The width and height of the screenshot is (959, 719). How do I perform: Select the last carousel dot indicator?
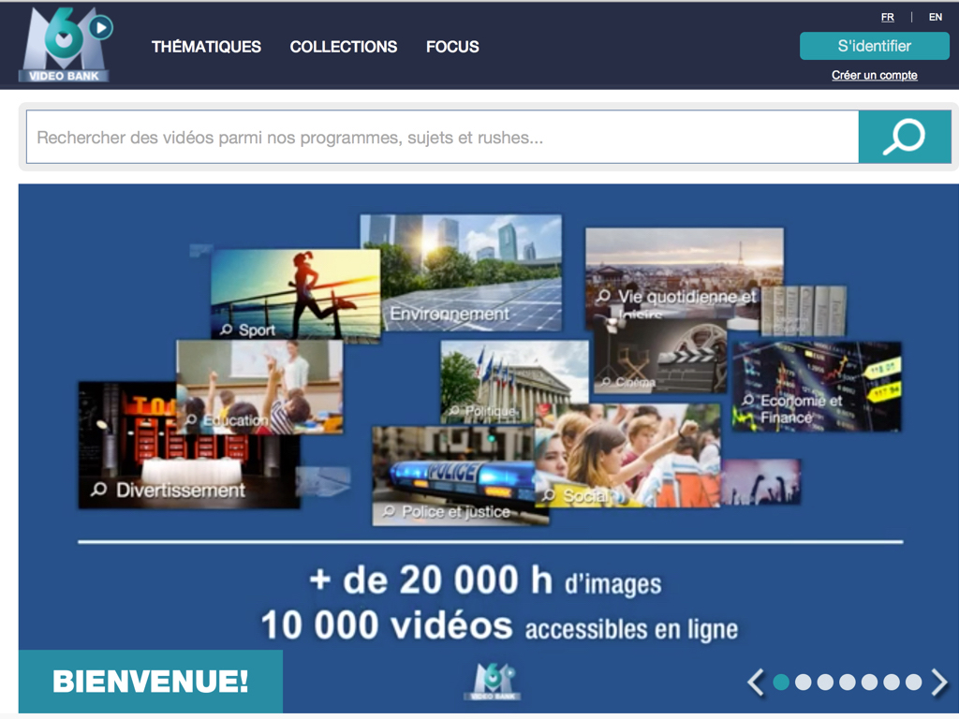pos(913,682)
